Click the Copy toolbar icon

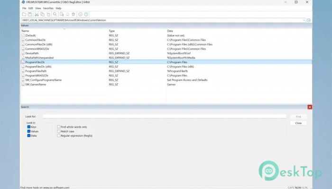point(43,14)
